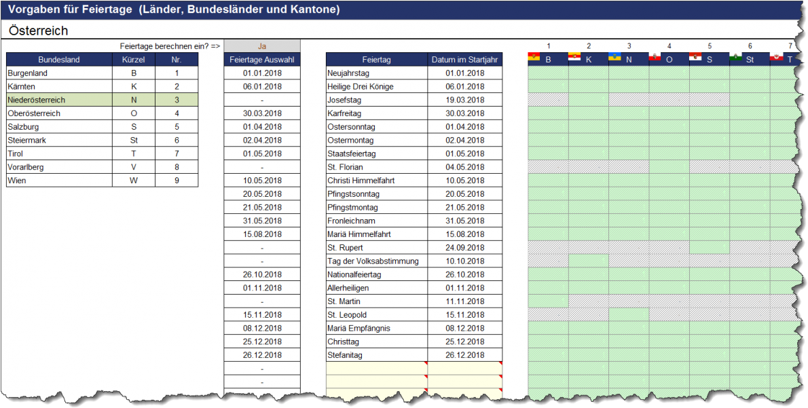Screen dimensions: 808x408
Task: Select the Ostermontag holiday cell
Action: [x=377, y=140]
